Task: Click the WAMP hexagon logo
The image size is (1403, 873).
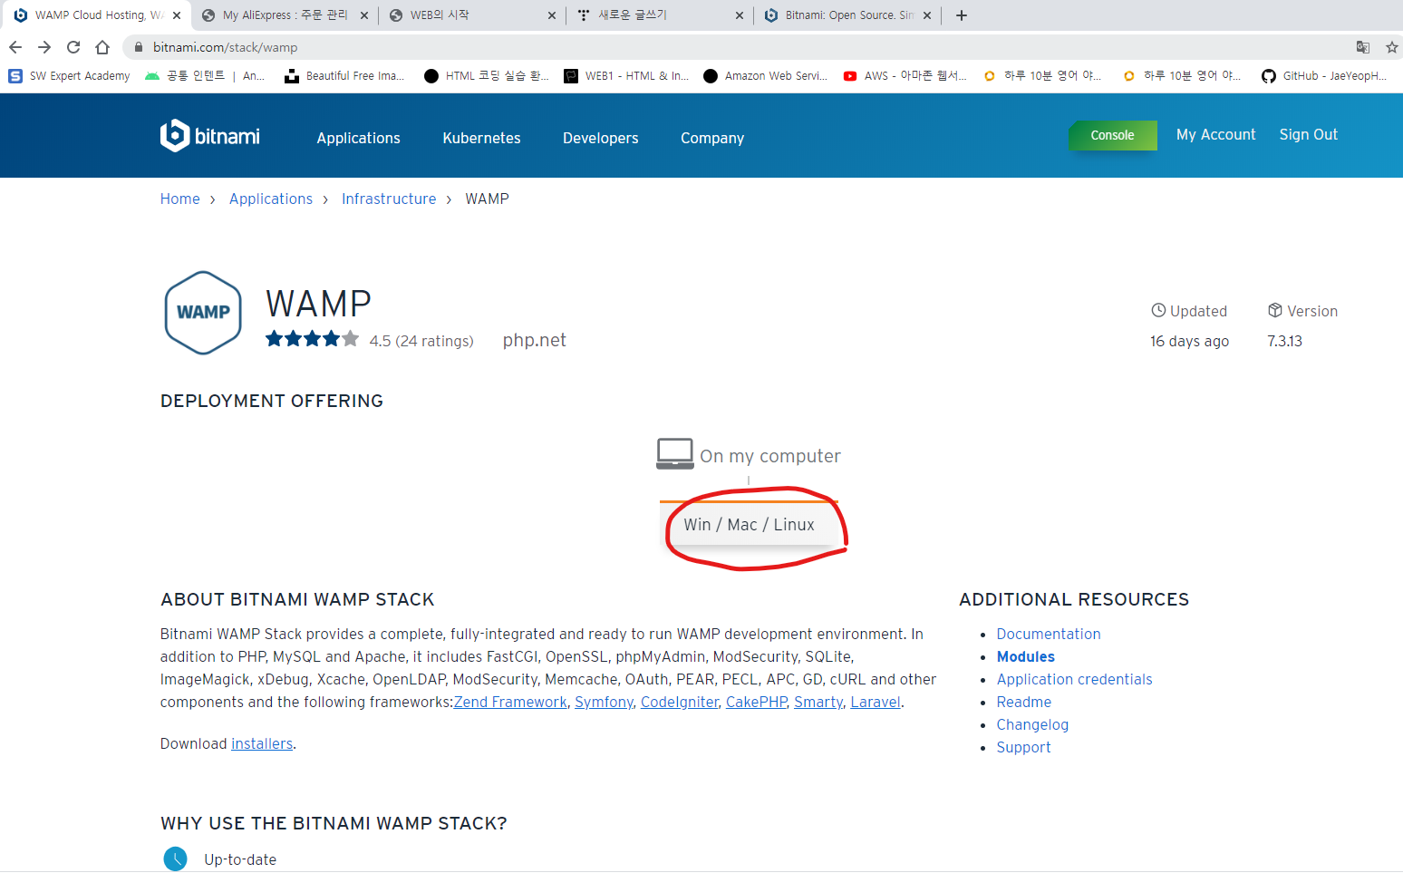Action: [x=203, y=312]
